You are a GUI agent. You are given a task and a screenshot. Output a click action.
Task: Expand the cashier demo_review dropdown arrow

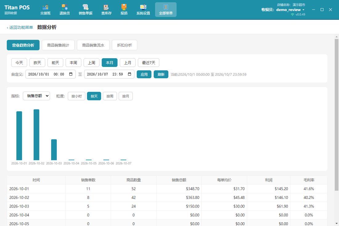point(303,10)
